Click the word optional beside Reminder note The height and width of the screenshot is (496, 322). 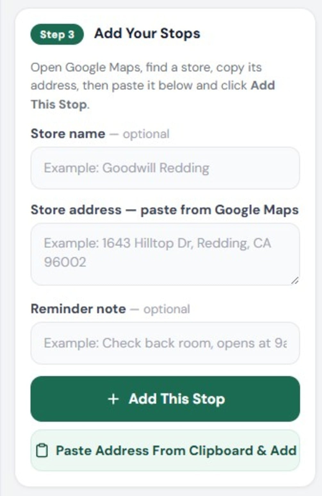[x=167, y=309]
